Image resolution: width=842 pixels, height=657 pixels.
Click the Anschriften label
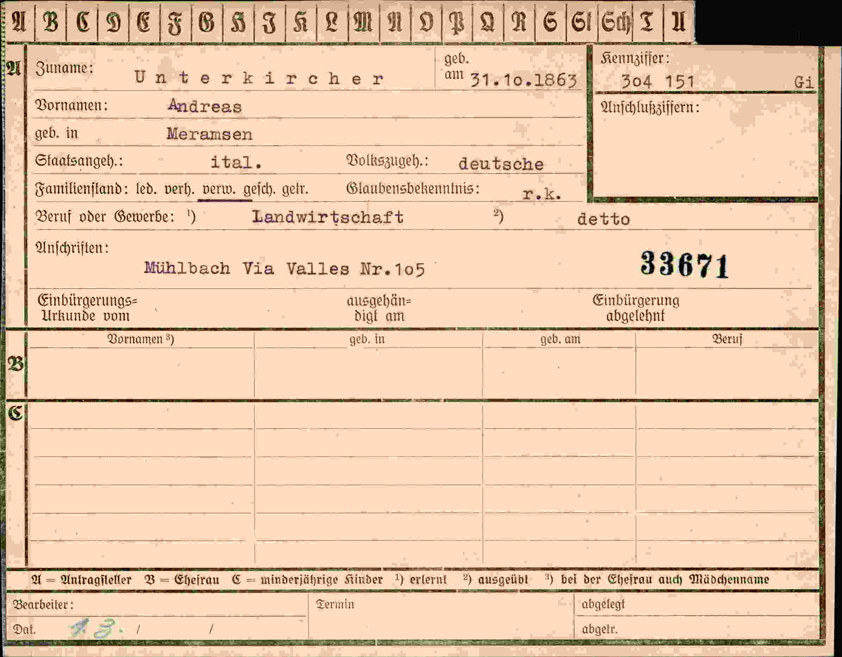click(x=72, y=248)
